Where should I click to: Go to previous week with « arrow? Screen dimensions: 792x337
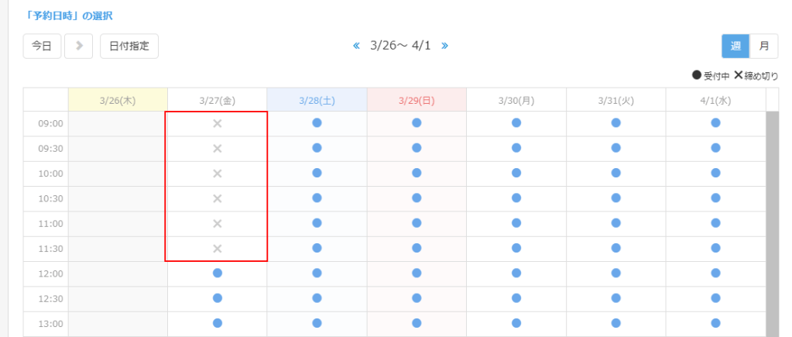[356, 46]
